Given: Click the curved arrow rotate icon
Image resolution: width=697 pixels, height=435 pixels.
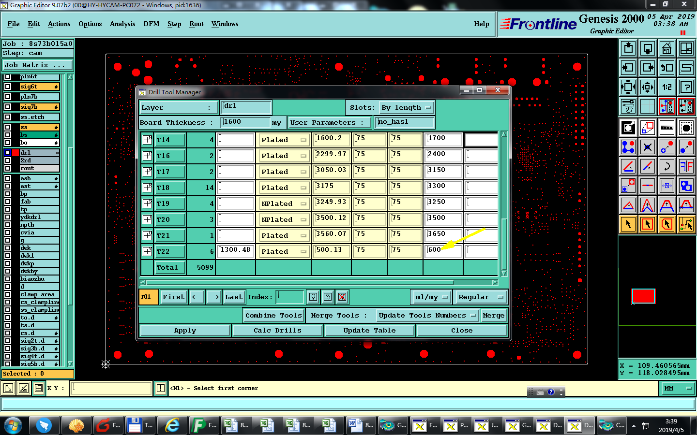Looking at the screenshot, I should tap(667, 166).
